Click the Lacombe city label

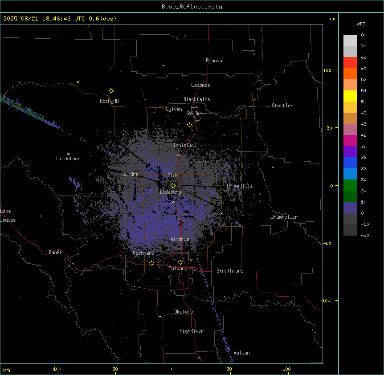[x=200, y=85]
